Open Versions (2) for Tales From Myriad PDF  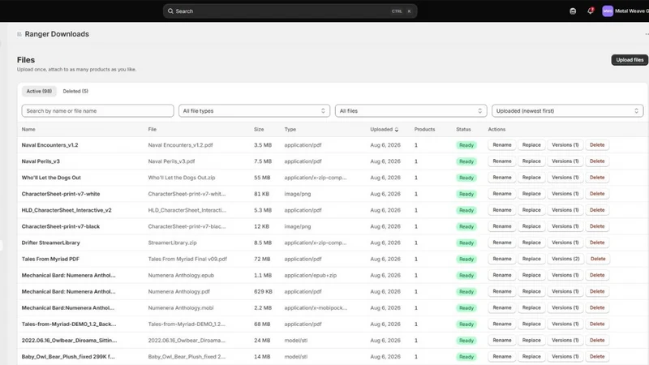[x=565, y=259]
